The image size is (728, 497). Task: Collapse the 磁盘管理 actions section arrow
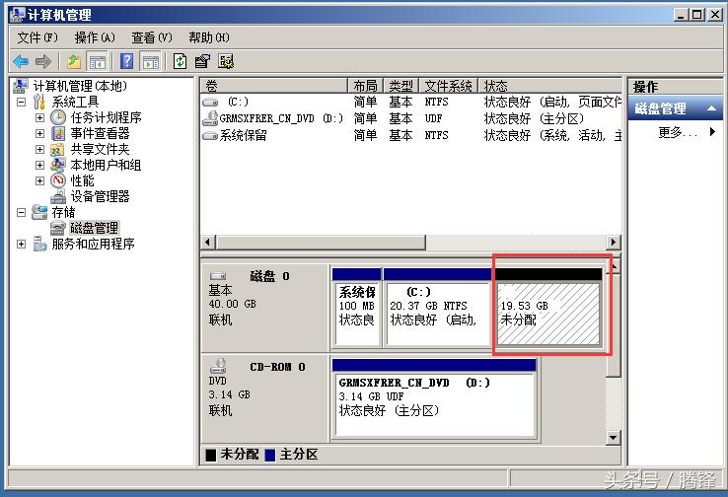[711, 108]
